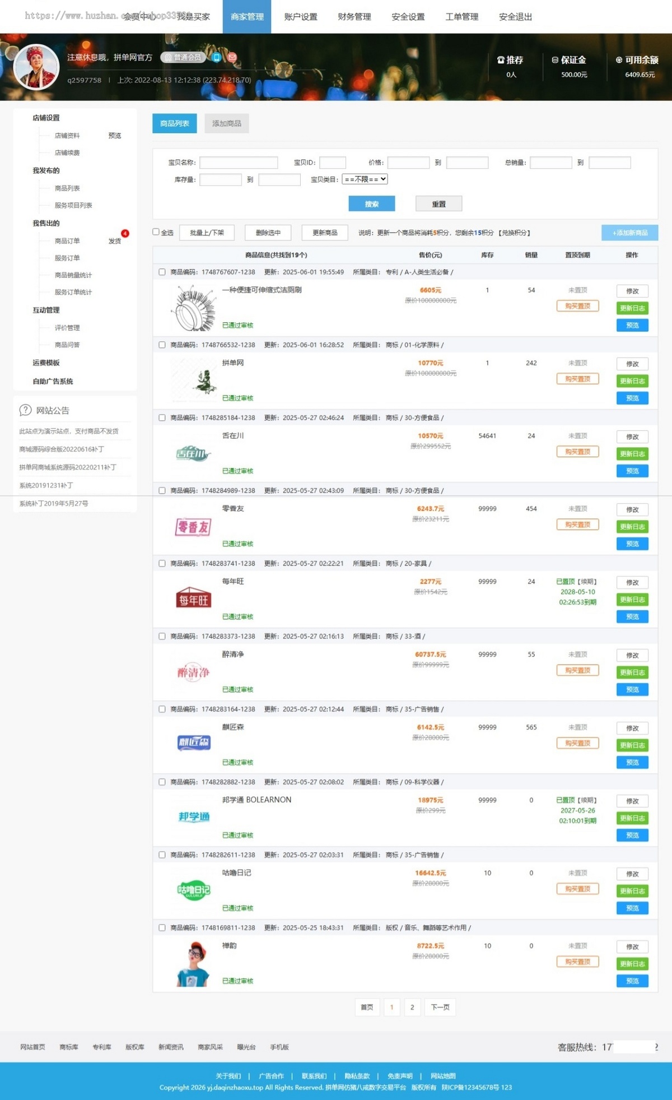Check the box for product 1748282882-1238
Viewport: 672px width, 1100px height.
click(162, 782)
